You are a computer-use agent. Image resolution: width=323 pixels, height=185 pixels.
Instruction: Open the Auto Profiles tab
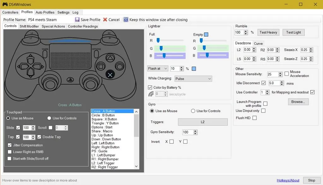tap(45, 12)
